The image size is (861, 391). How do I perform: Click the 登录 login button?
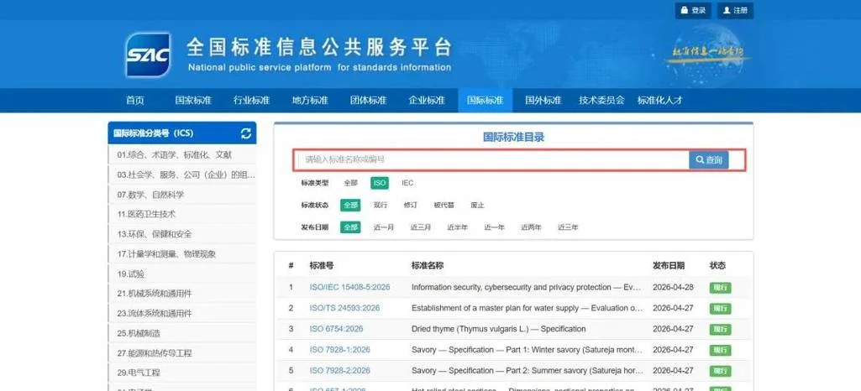pos(693,10)
